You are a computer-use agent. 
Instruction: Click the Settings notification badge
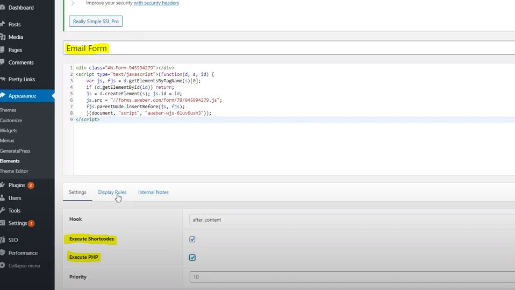coord(31,223)
